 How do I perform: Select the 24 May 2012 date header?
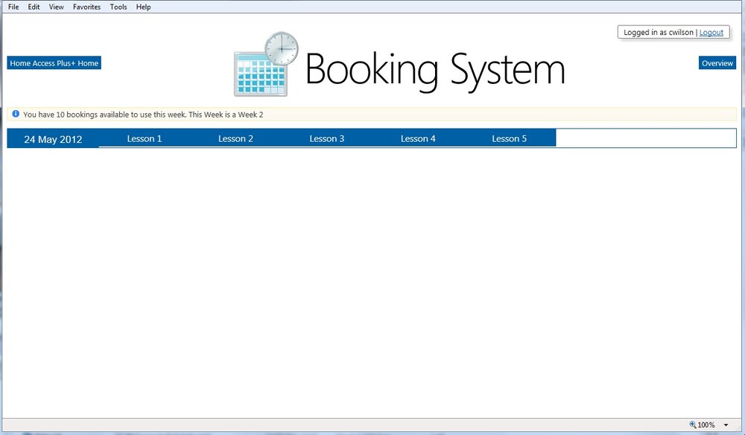coord(53,139)
